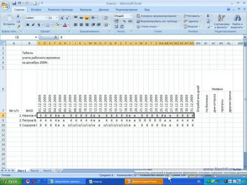This screenshot has height=185, width=247.
Task: Increase font size with large A icon
Action: (62, 18)
